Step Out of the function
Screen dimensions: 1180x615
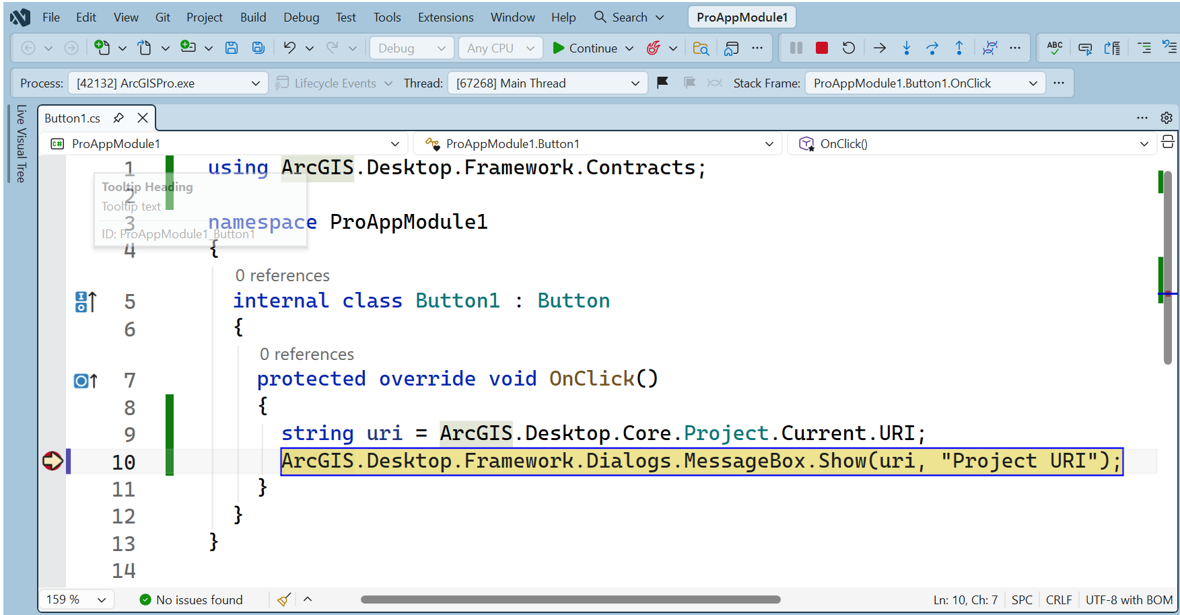[x=959, y=48]
